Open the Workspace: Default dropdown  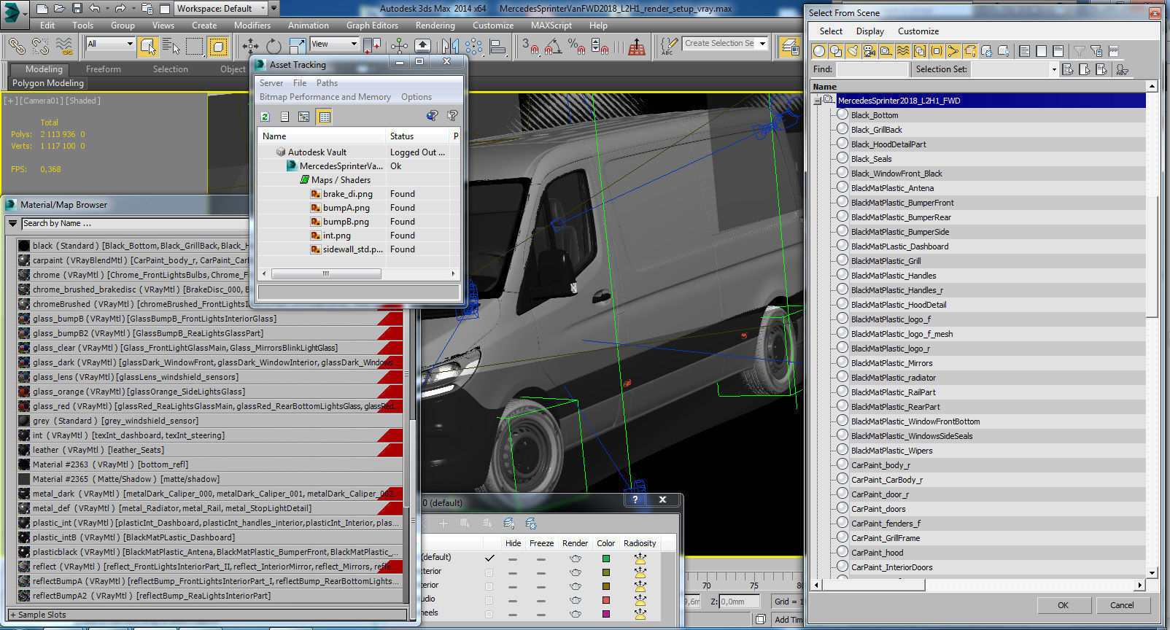click(x=220, y=9)
